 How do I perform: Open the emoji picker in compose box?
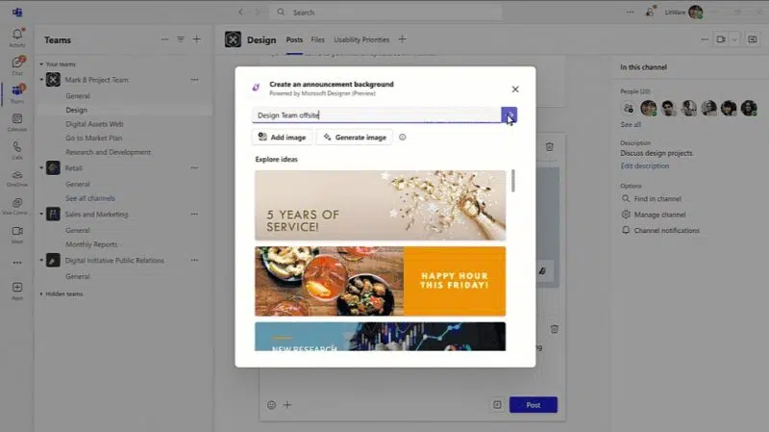pyautogui.click(x=272, y=405)
